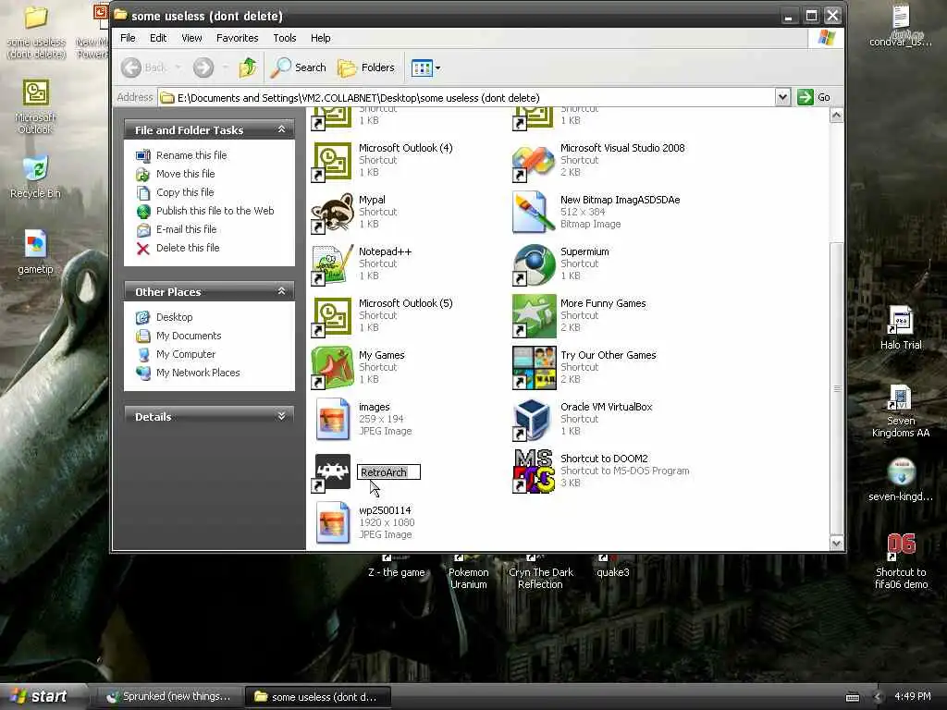Go to My Network Places link
Image resolution: width=947 pixels, height=710 pixels.
pos(198,373)
